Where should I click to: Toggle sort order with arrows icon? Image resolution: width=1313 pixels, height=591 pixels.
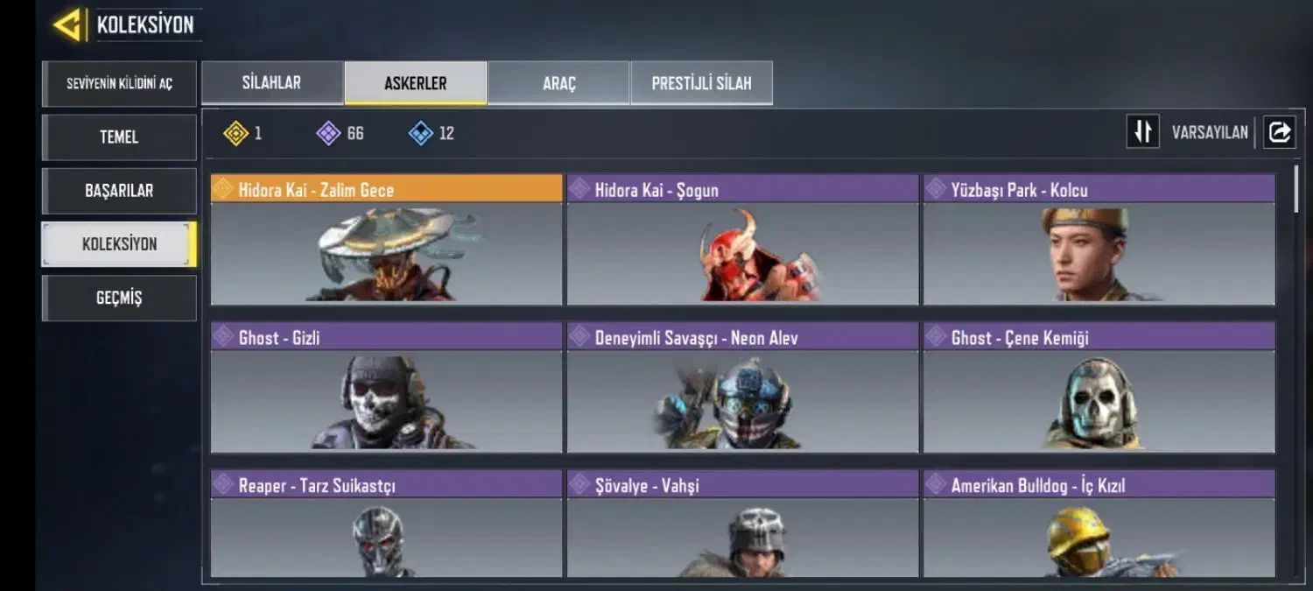(1142, 132)
